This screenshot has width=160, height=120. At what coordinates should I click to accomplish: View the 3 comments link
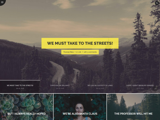(90, 52)
